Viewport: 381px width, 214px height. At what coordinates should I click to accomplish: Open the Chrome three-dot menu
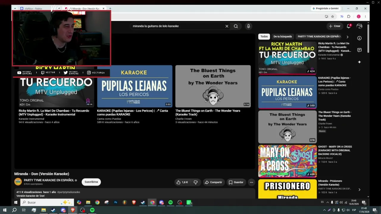[365, 17]
